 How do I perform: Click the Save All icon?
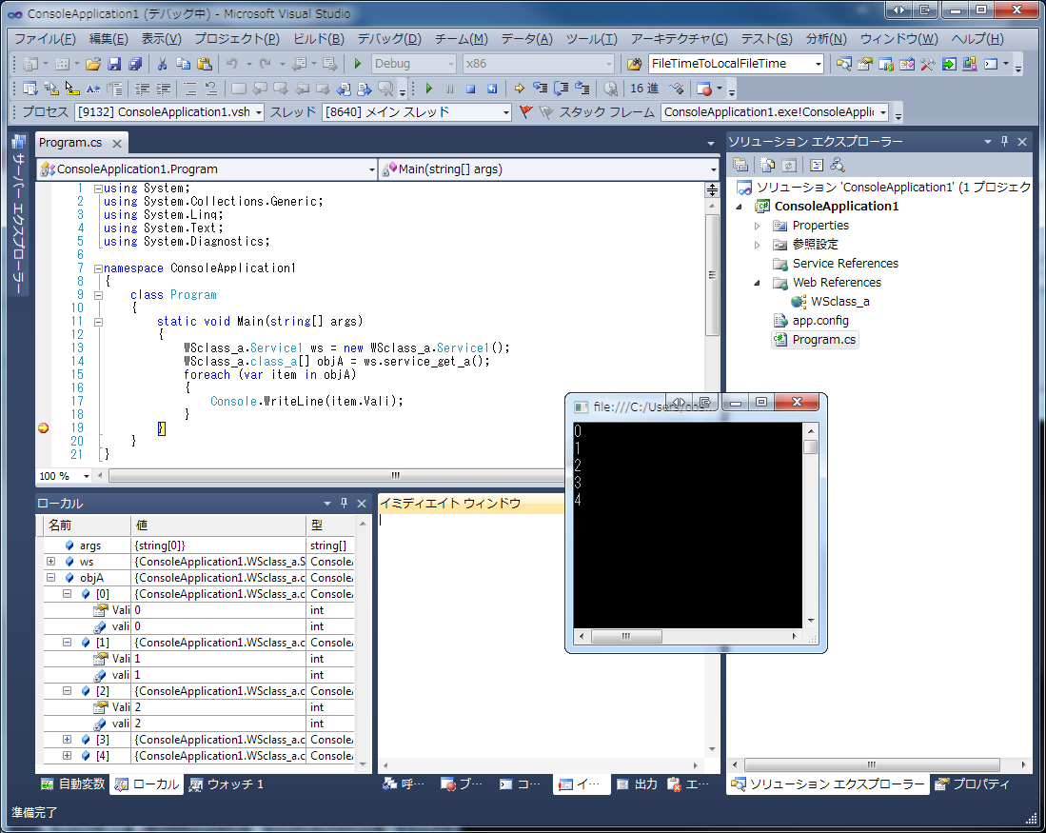135,64
